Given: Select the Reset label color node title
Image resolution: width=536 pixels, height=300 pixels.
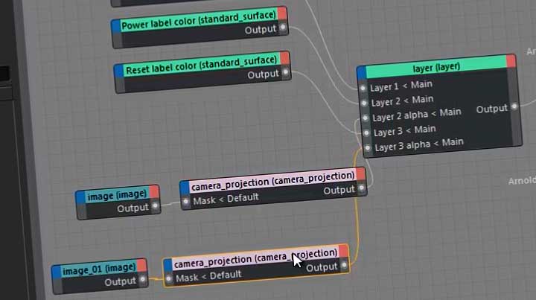Looking at the screenshot, I should coord(200,67).
